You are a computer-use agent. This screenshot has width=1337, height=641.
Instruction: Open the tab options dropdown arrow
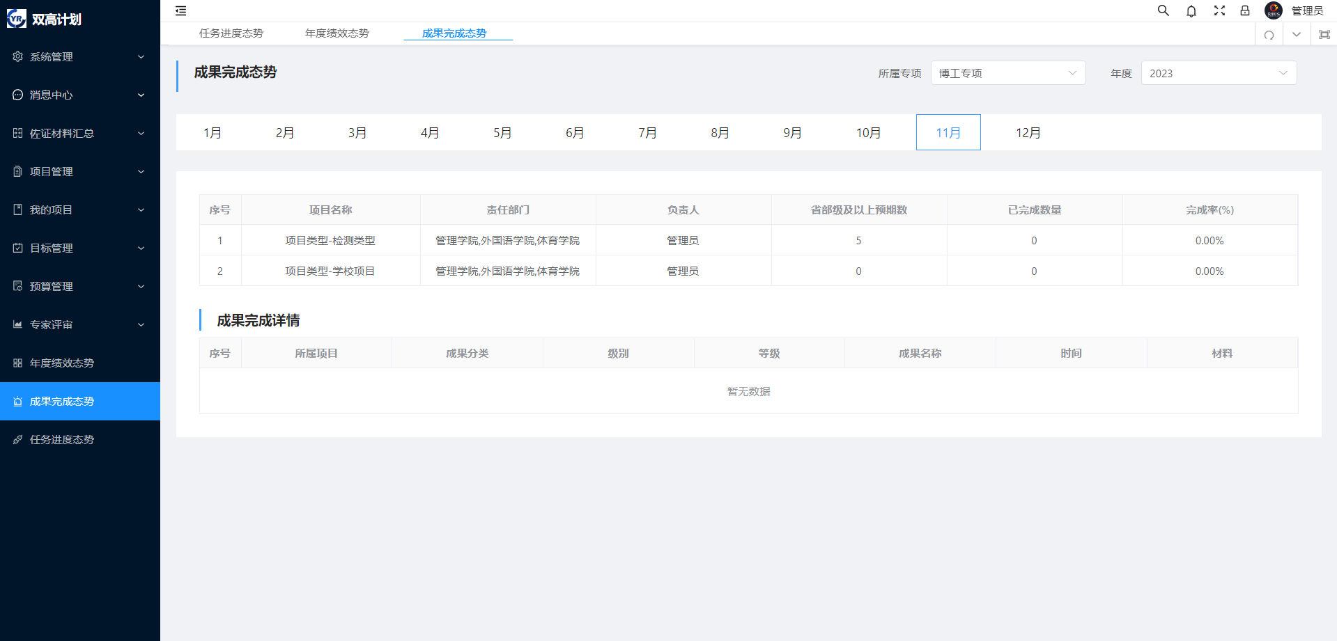point(1297,35)
